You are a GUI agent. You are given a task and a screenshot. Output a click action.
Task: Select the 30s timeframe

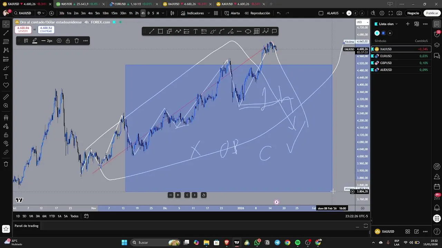point(61,13)
